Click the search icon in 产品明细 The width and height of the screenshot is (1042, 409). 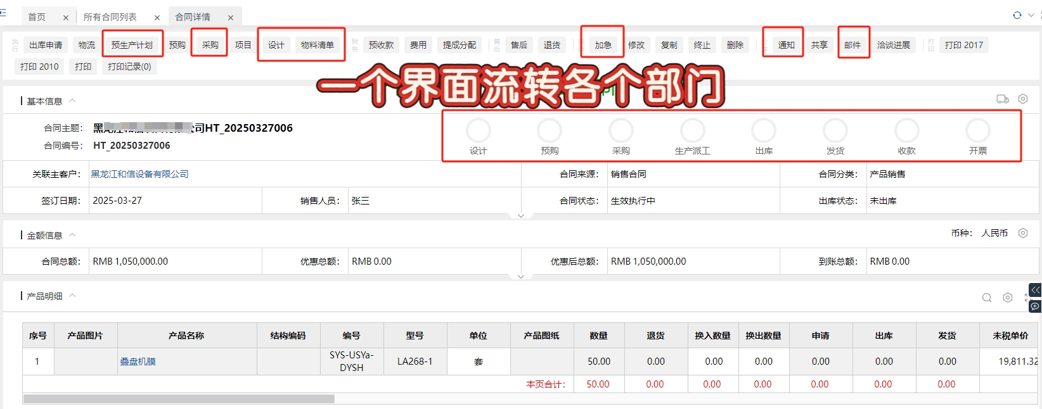click(987, 298)
